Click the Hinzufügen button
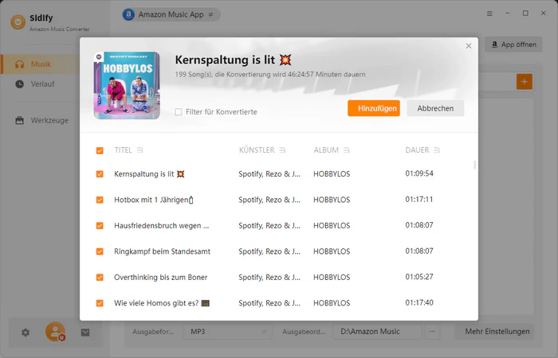 pyautogui.click(x=374, y=108)
